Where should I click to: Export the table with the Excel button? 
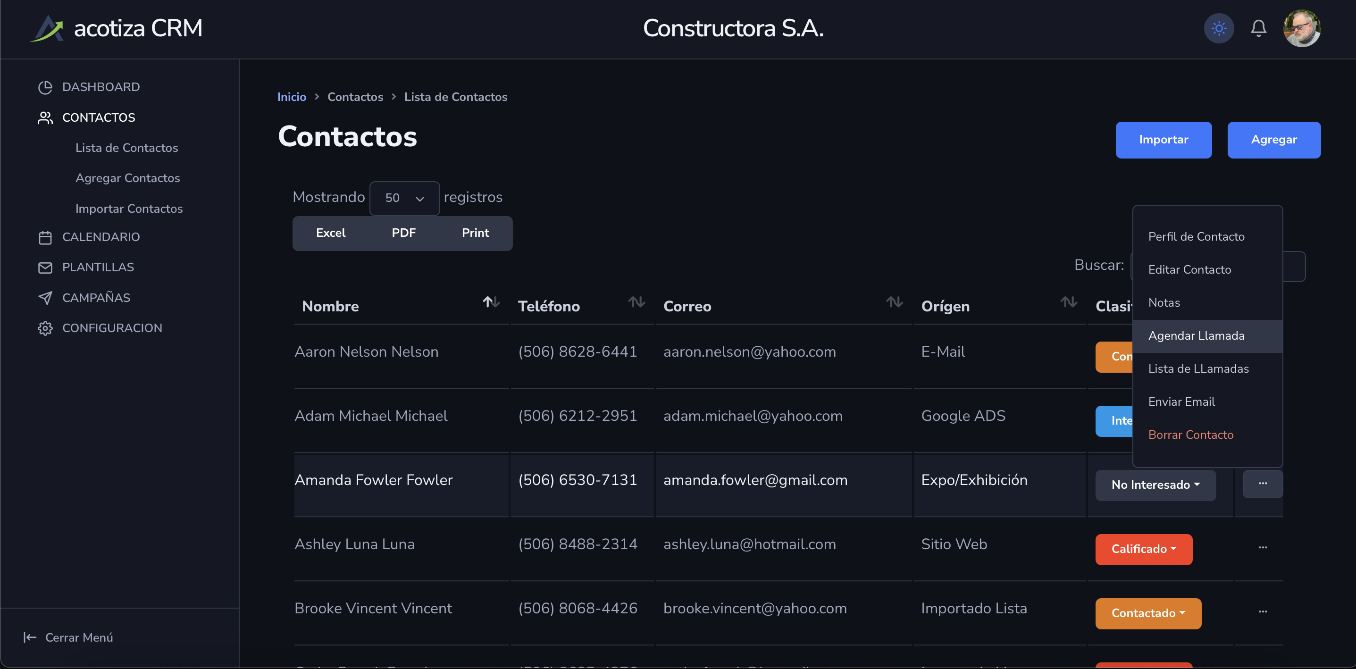coord(331,233)
